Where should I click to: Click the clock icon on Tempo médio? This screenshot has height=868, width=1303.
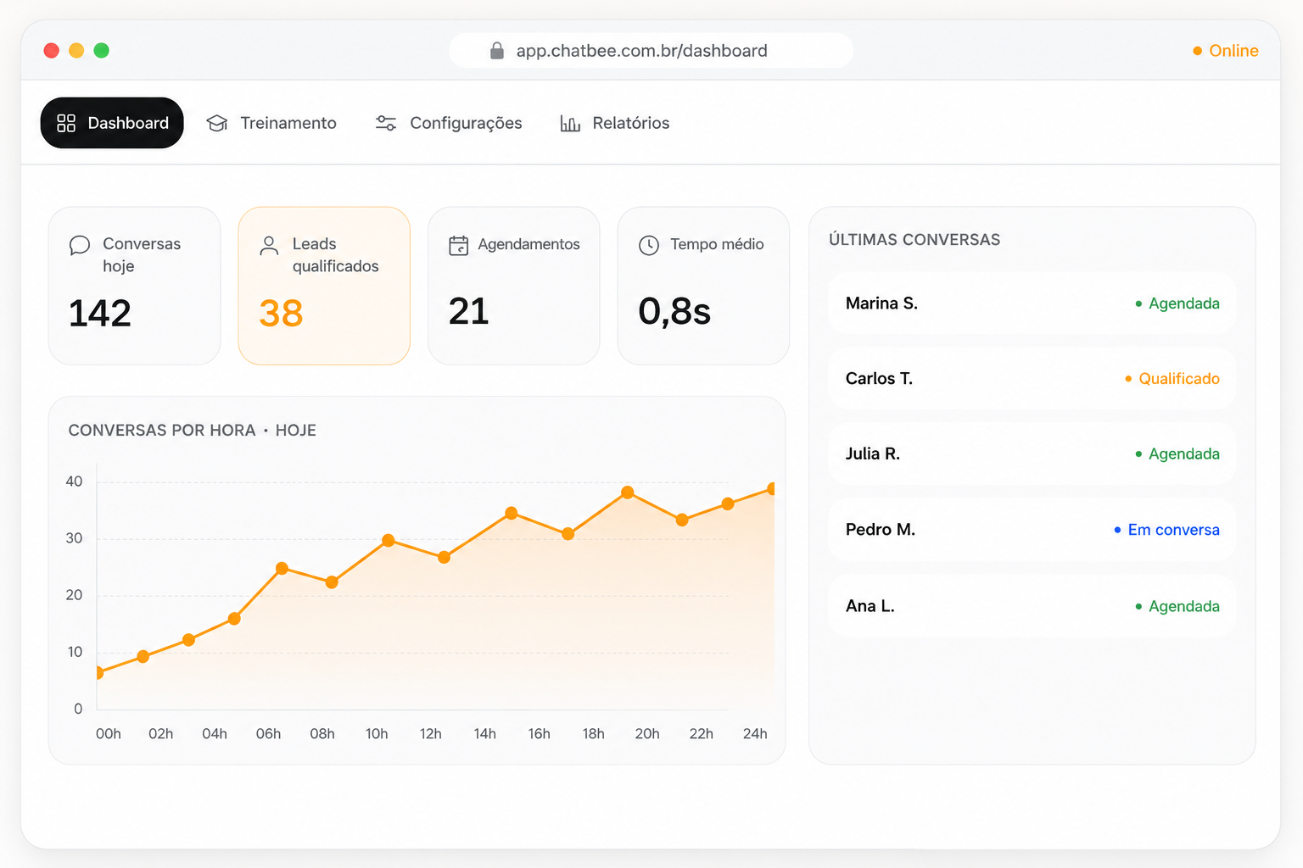(x=649, y=245)
